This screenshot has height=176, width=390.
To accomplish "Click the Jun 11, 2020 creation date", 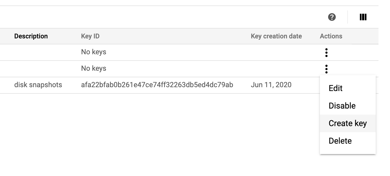I will pyautogui.click(x=271, y=85).
